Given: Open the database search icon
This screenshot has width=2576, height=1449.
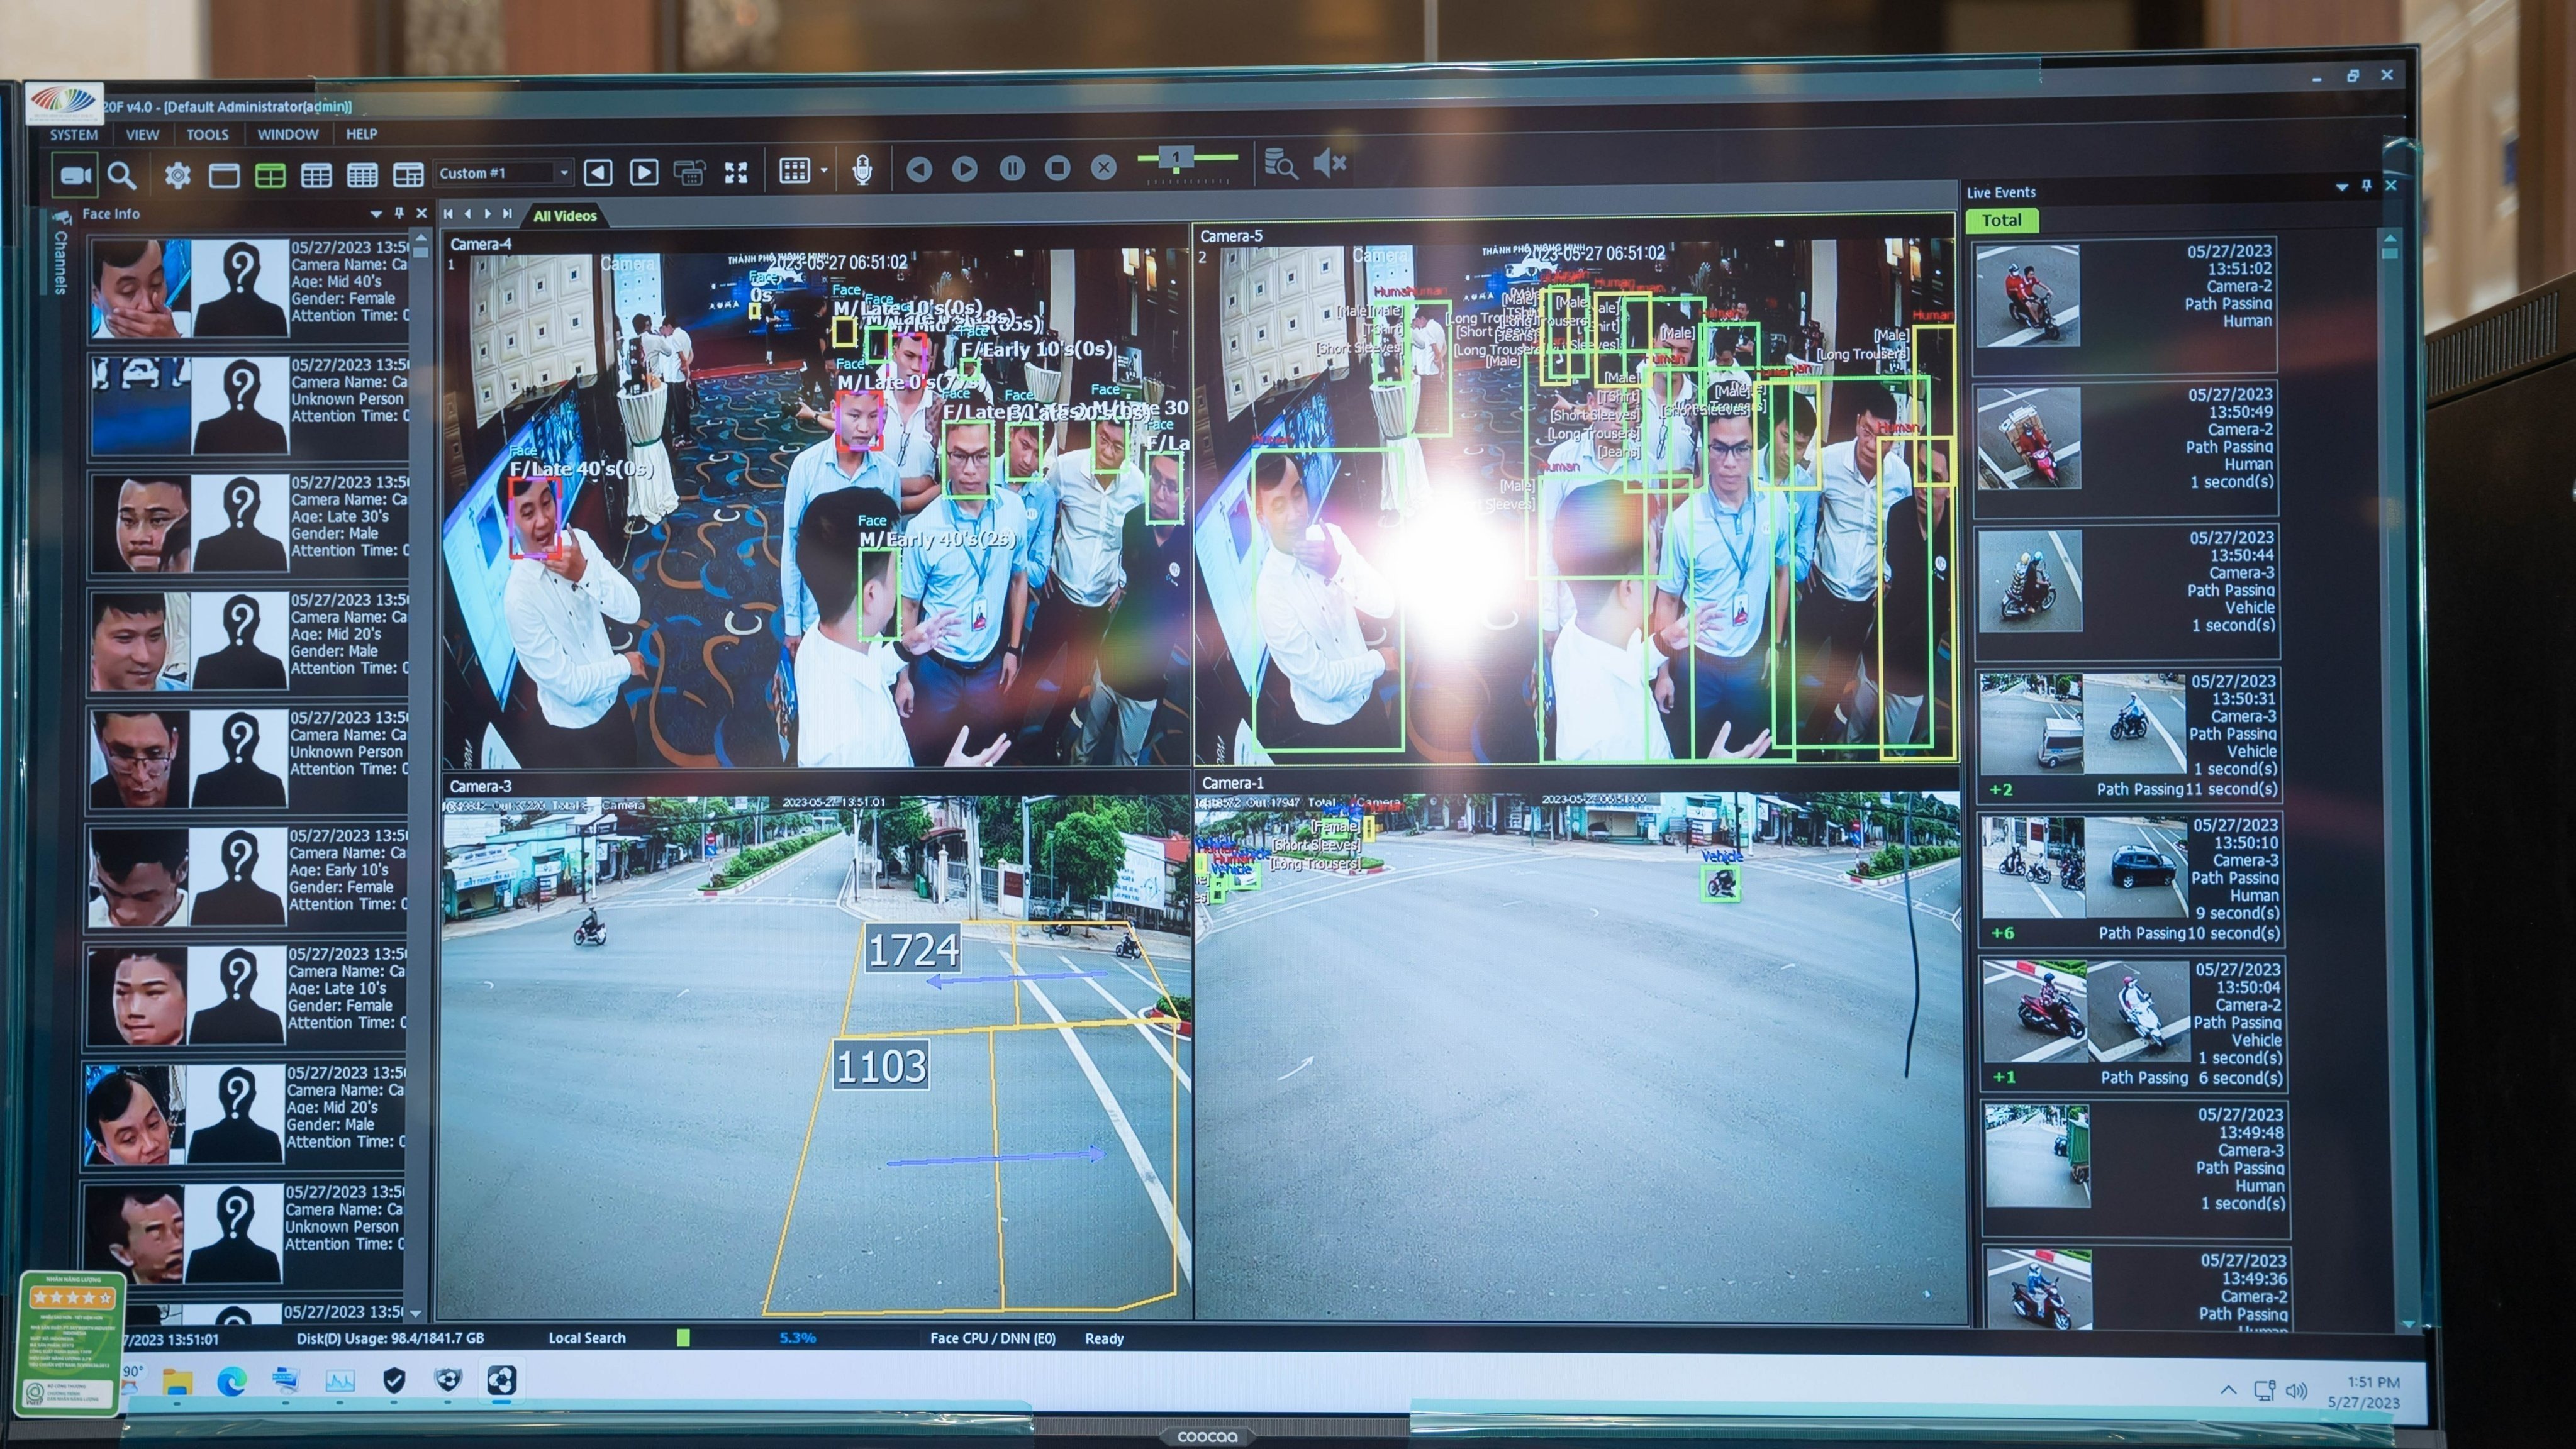Looking at the screenshot, I should coord(1280,163).
